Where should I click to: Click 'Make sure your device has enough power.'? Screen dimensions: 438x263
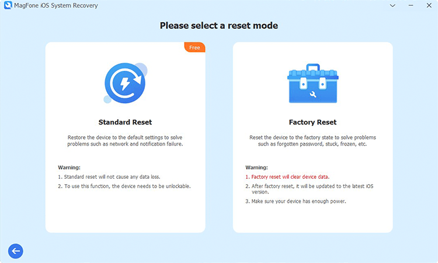click(296, 201)
